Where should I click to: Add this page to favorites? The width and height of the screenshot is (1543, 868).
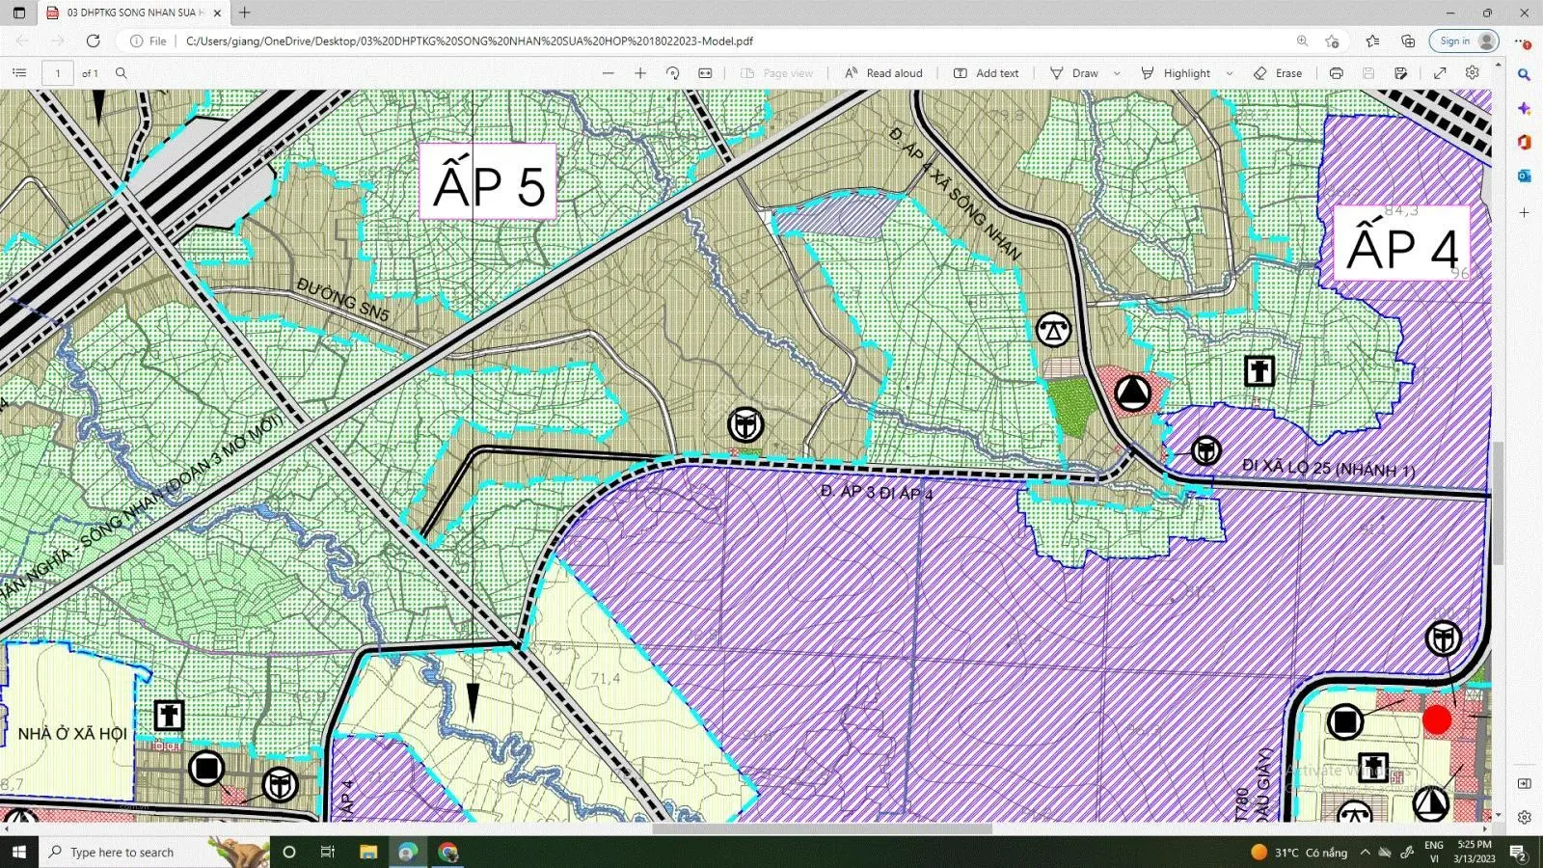pyautogui.click(x=1332, y=41)
